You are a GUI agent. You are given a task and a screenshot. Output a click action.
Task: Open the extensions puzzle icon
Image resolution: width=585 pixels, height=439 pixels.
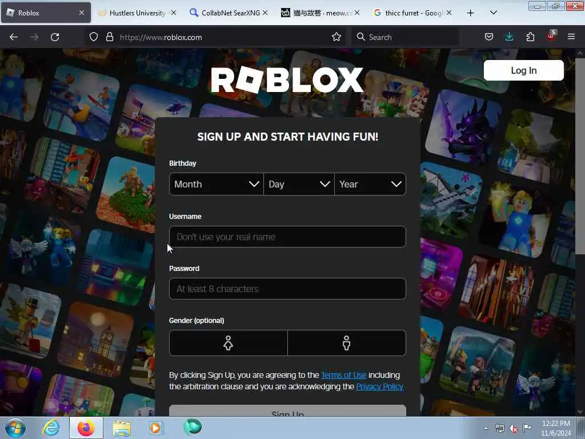(530, 37)
